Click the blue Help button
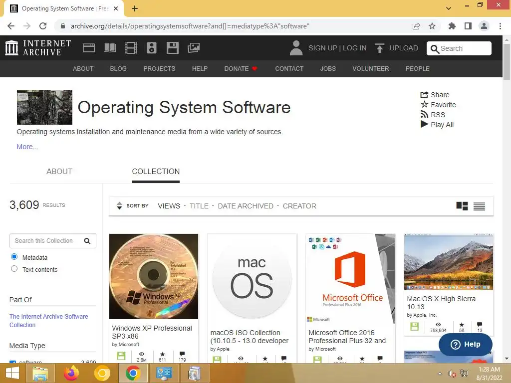This screenshot has width=511, height=383. tap(466, 344)
